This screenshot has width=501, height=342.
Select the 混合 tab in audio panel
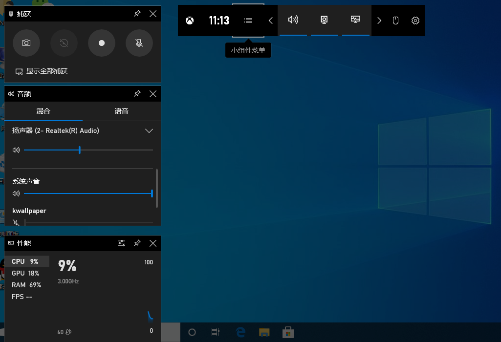coord(44,111)
